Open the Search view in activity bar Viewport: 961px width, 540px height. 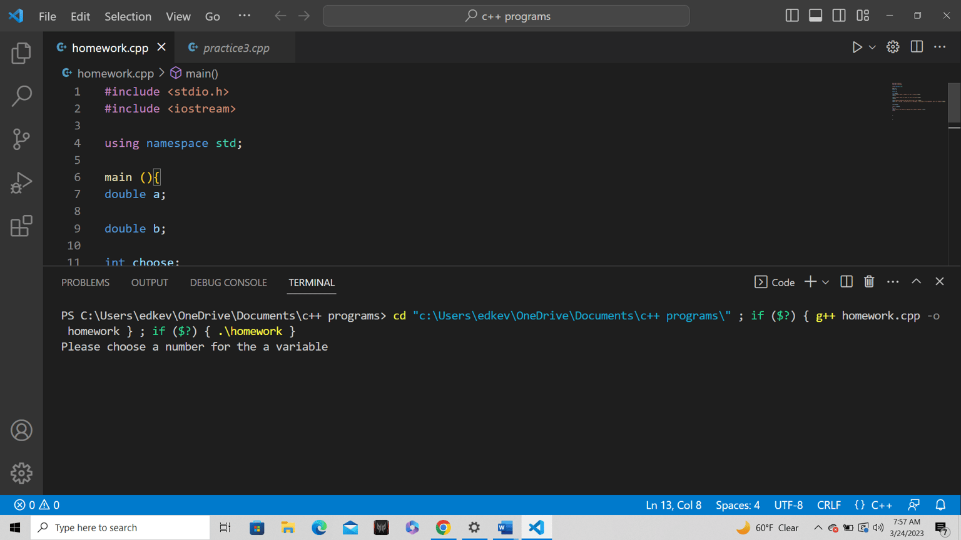point(21,96)
